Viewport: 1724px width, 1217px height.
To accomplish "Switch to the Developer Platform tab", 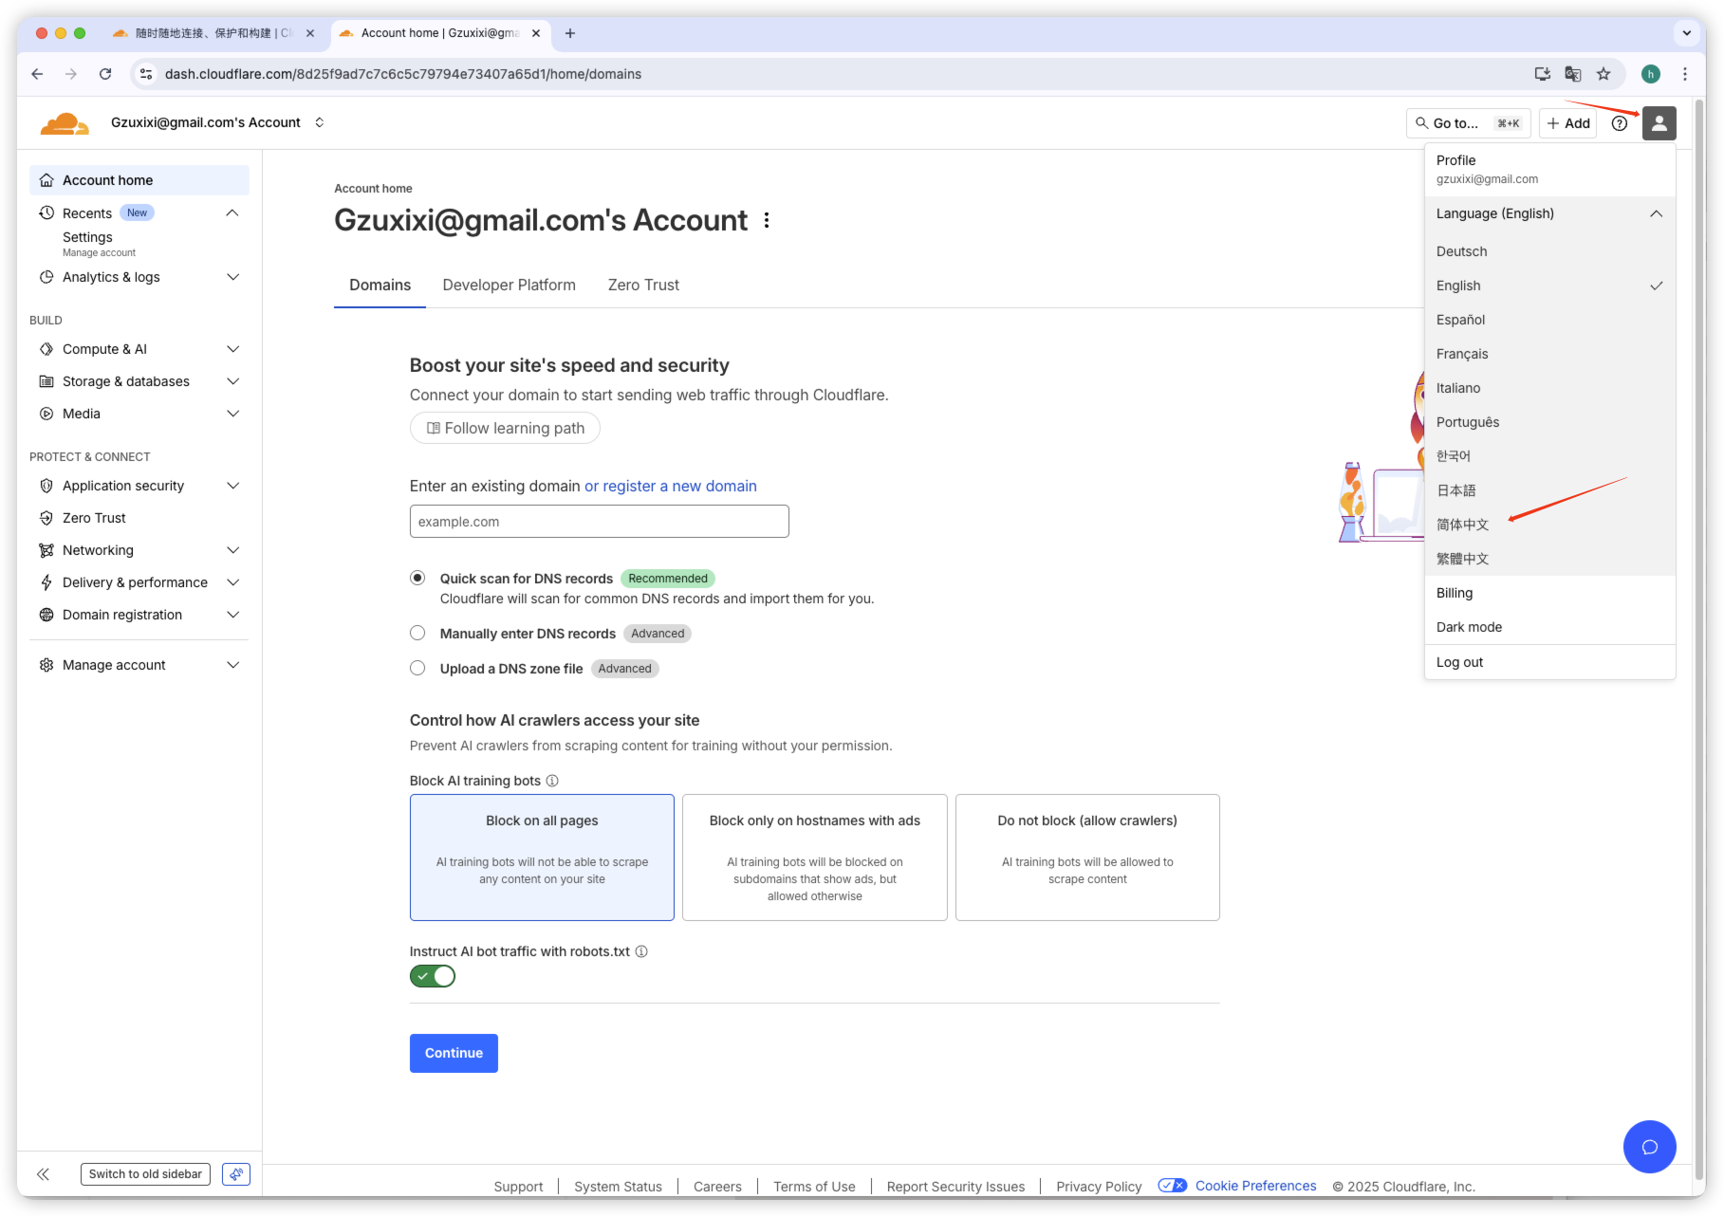I will point(509,285).
